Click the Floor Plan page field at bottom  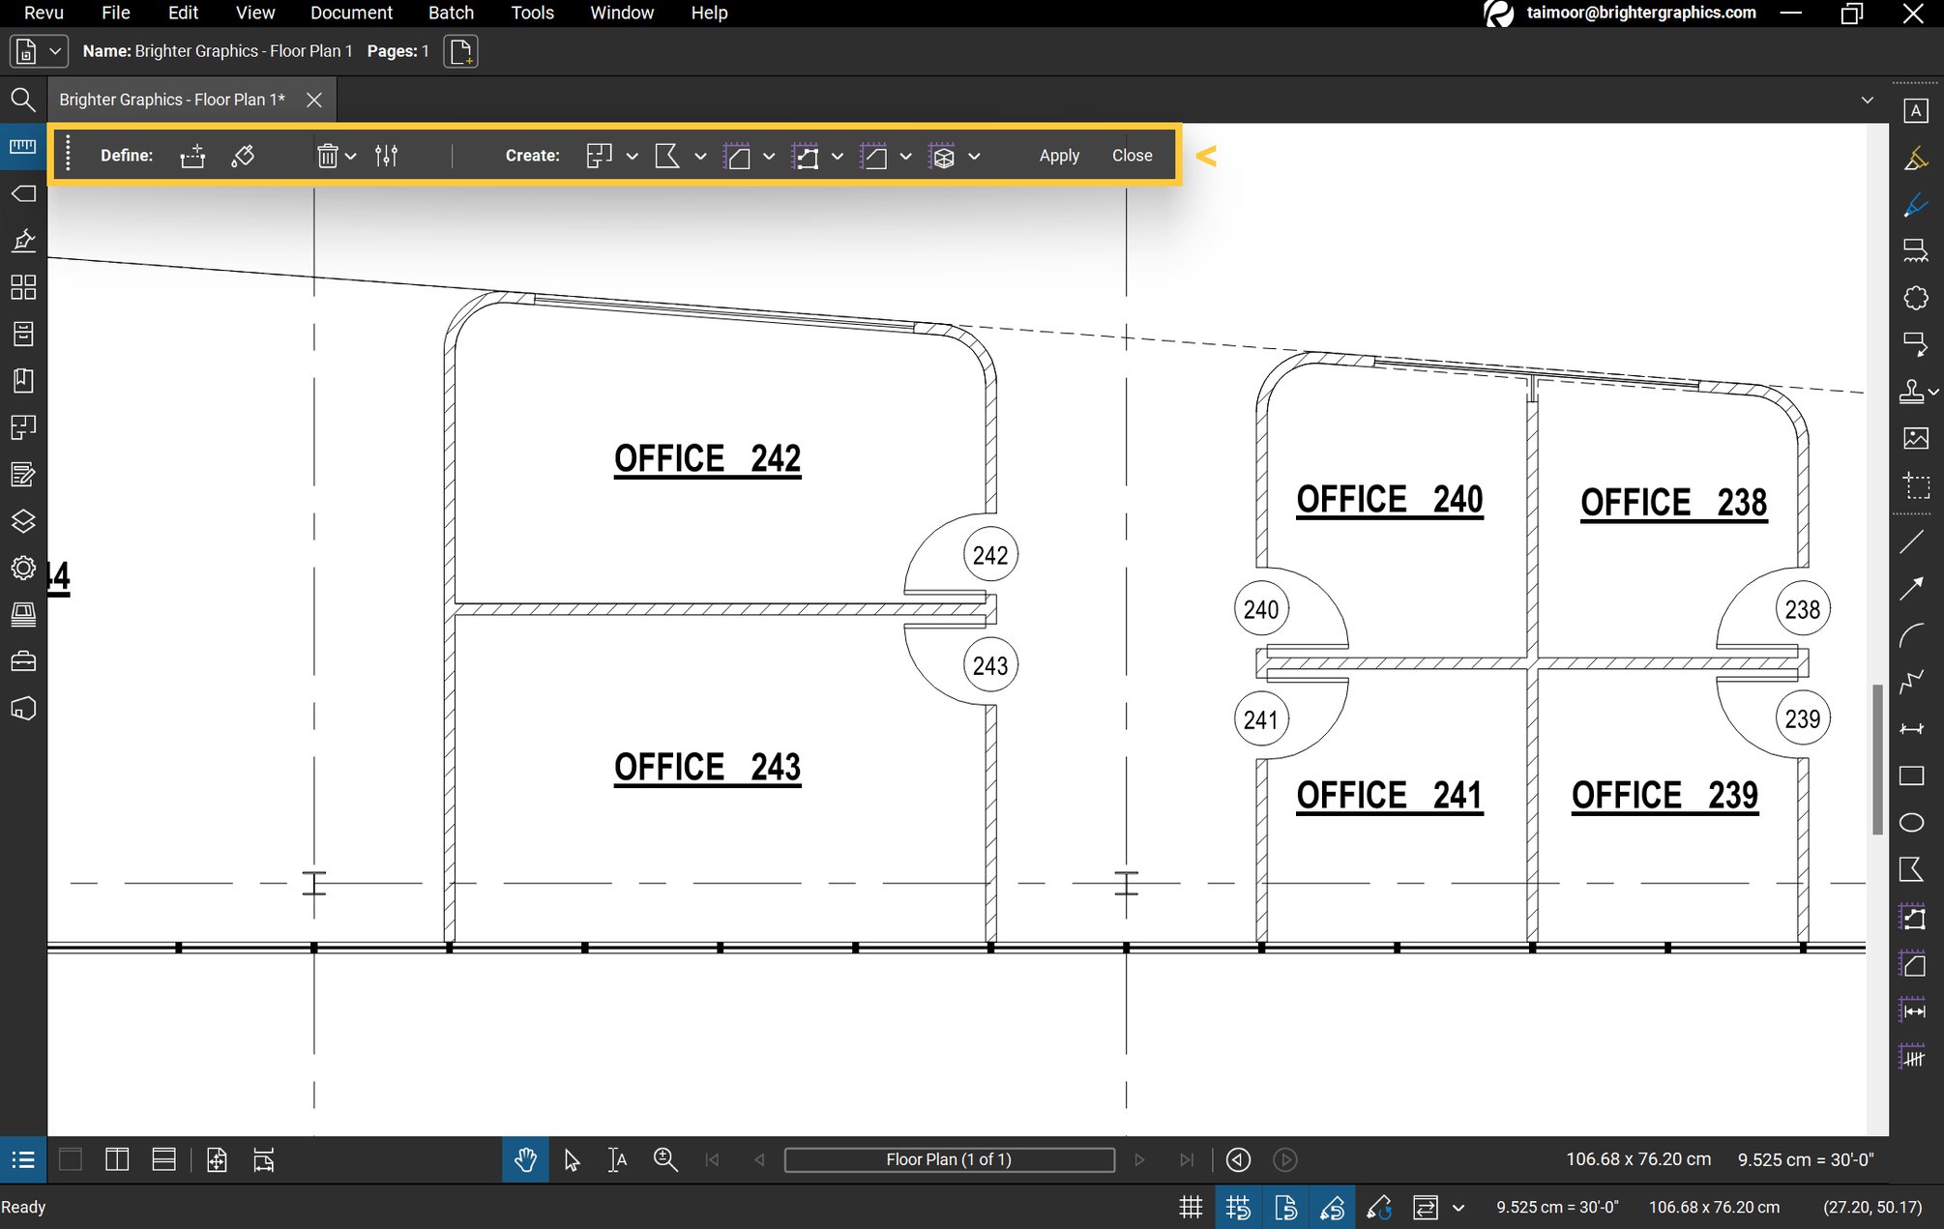click(949, 1159)
